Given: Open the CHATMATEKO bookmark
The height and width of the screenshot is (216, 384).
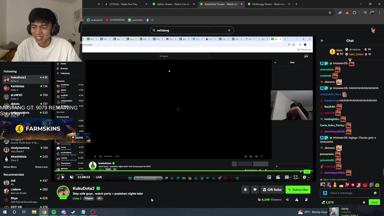Looking at the screenshot, I should point(115,20).
